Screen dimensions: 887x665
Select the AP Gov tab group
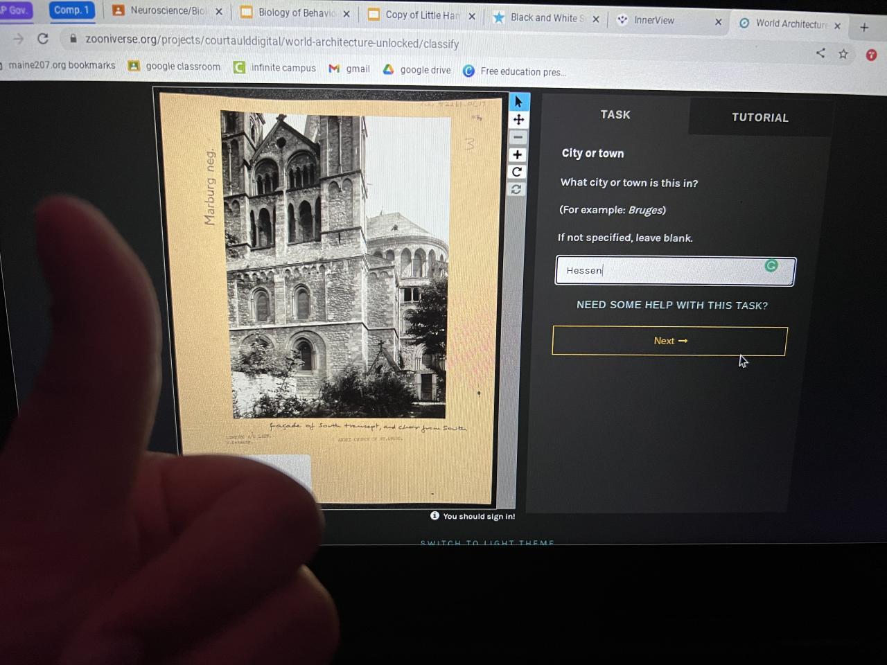tap(15, 10)
